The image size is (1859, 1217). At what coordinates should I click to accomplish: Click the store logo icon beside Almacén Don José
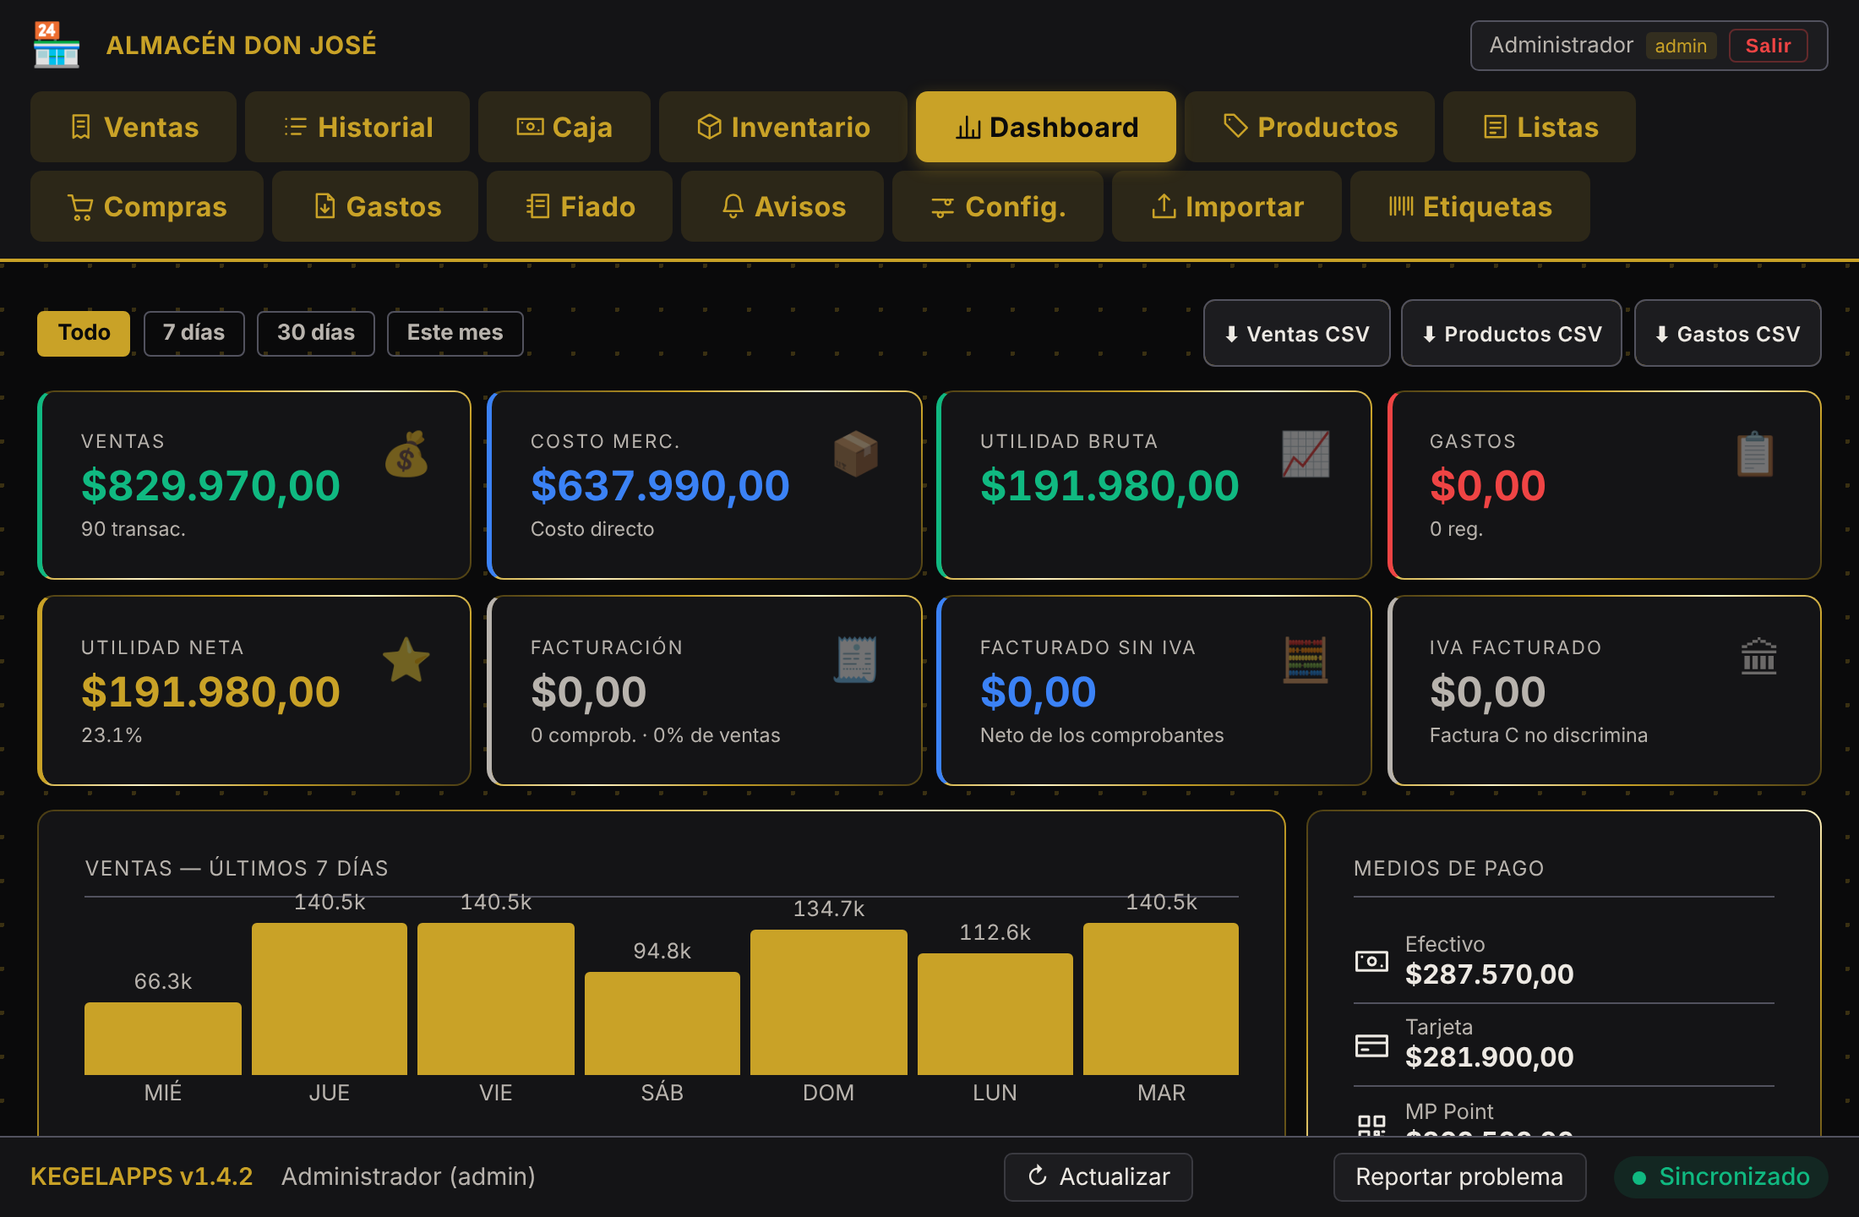(x=57, y=45)
